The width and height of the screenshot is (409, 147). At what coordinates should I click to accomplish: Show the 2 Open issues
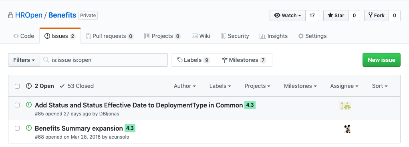coord(40,86)
